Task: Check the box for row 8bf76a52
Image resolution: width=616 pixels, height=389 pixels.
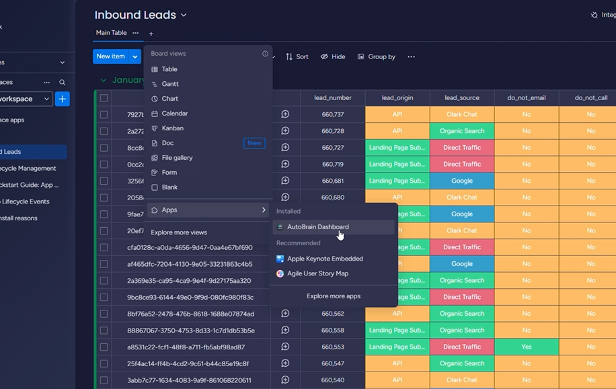Action: (104, 314)
